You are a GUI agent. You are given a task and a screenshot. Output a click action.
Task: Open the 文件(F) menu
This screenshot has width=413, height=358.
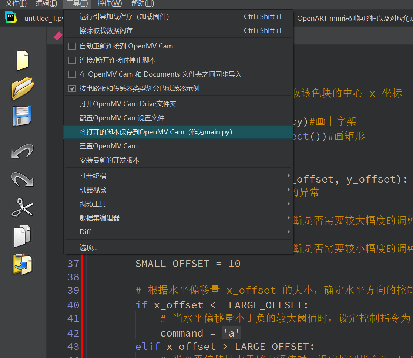[16, 3]
